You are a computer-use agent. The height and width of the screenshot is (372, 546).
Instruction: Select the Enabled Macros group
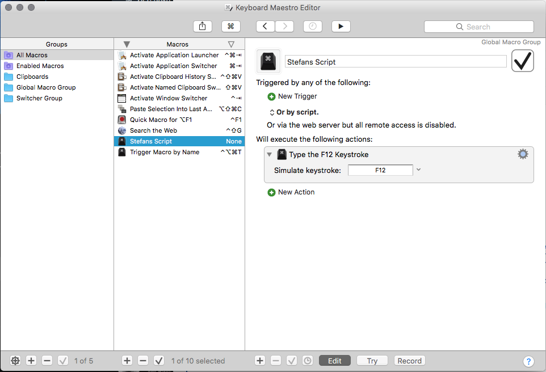click(x=57, y=66)
